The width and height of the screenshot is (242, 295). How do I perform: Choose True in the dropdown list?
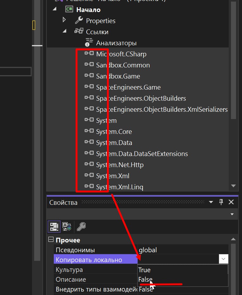pyautogui.click(x=183, y=270)
